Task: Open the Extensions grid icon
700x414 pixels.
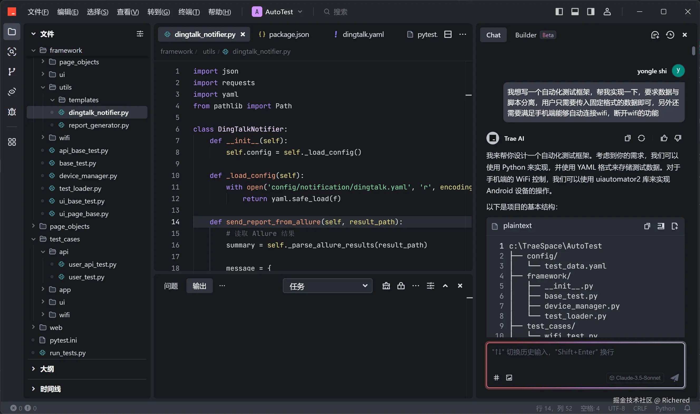Action: tap(11, 142)
